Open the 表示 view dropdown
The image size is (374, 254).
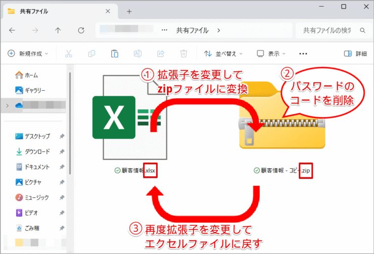271,54
